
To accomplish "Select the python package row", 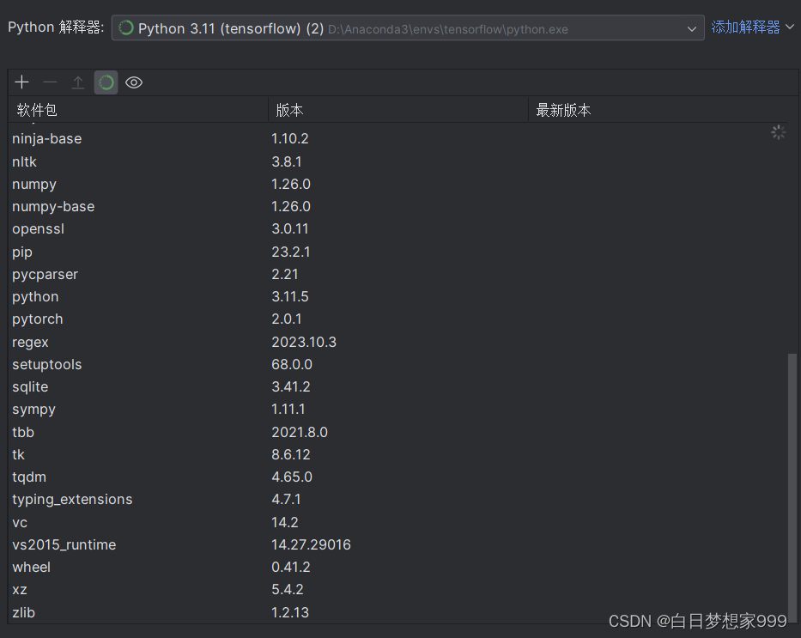I will [398, 296].
